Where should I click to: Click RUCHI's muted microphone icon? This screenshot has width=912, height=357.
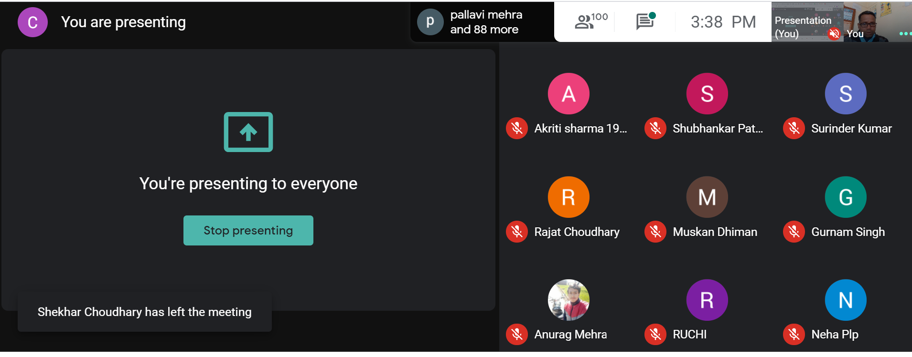(655, 334)
